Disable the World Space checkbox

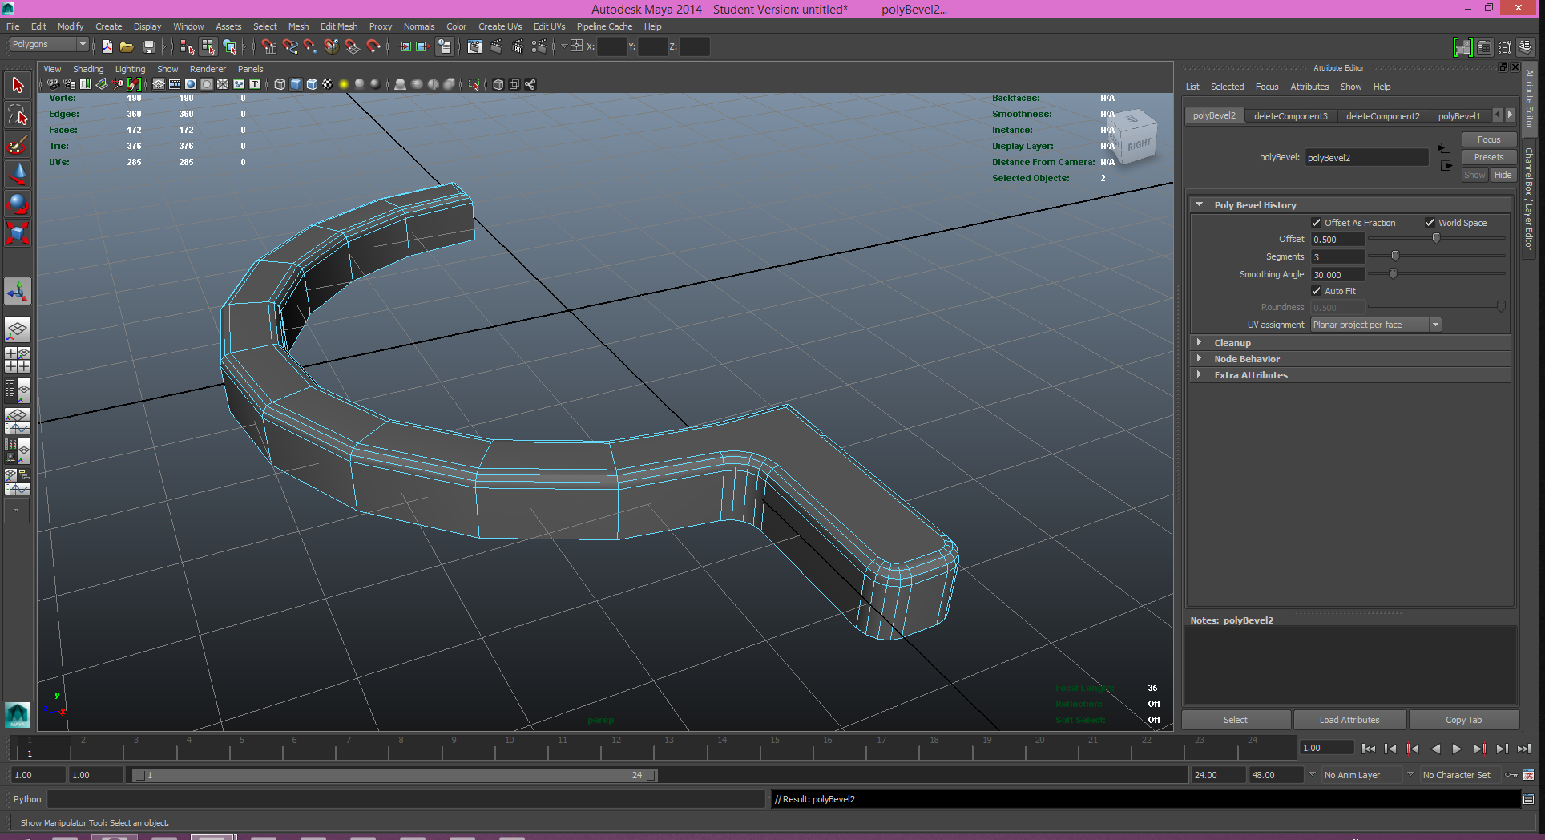(1430, 223)
